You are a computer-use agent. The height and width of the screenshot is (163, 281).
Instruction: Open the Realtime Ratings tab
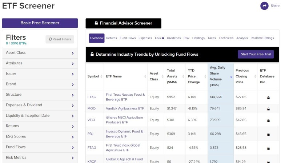[262, 38]
